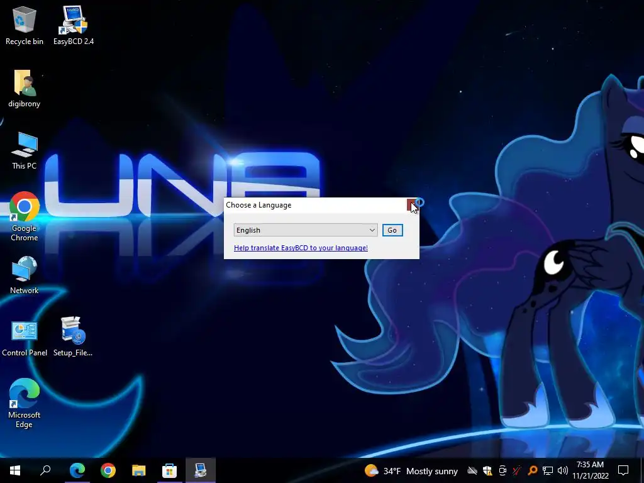
Task: Launch Microsoft Edge from the taskbar
Action: click(x=77, y=470)
